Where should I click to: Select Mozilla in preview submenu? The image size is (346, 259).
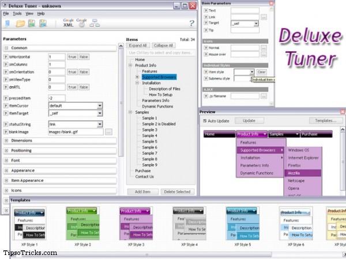303,173
